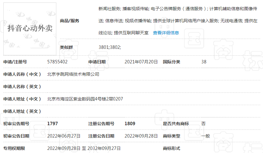This screenshot has width=263, height=153.
Task: Click goods text line starting 新闻社服务
Action: pos(178,9)
